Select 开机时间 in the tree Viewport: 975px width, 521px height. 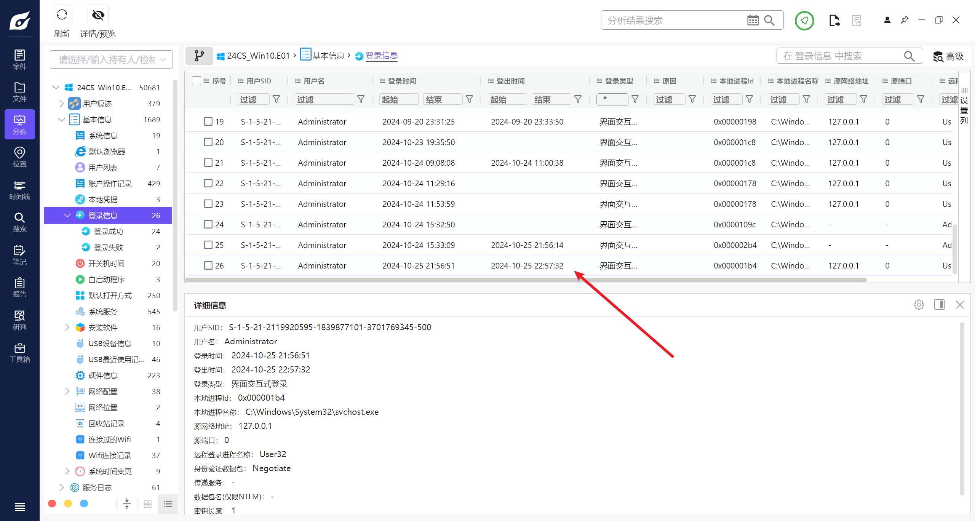tap(106, 264)
